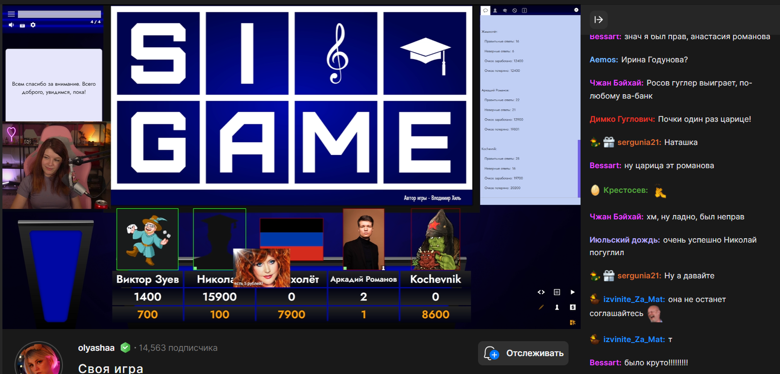Pause the game with the pause icon
The width and height of the screenshot is (780, 374).
coord(557,292)
